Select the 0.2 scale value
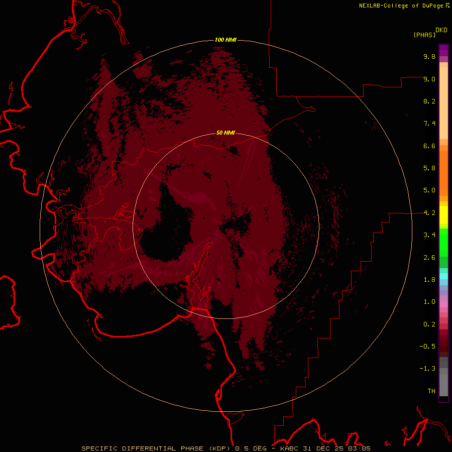 click(x=429, y=324)
